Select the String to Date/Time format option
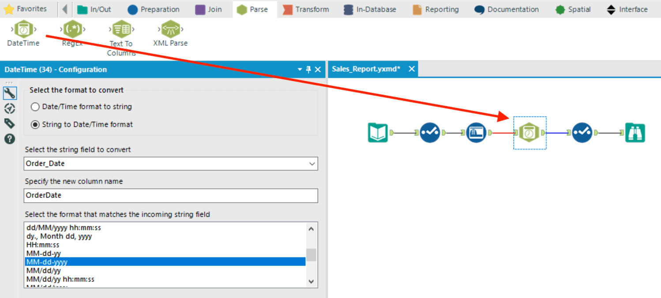661x298 pixels. (36, 124)
